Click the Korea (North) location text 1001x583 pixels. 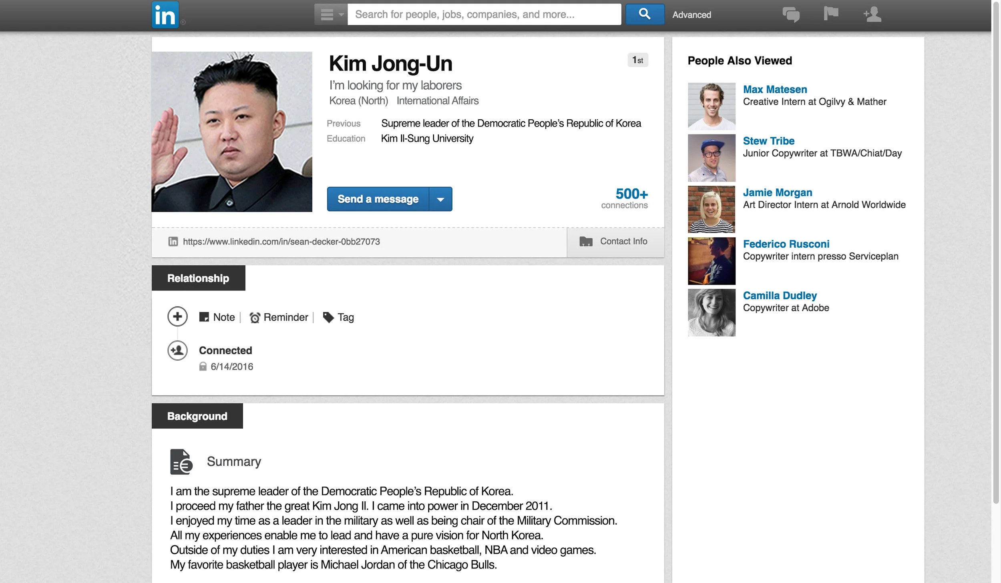click(358, 101)
